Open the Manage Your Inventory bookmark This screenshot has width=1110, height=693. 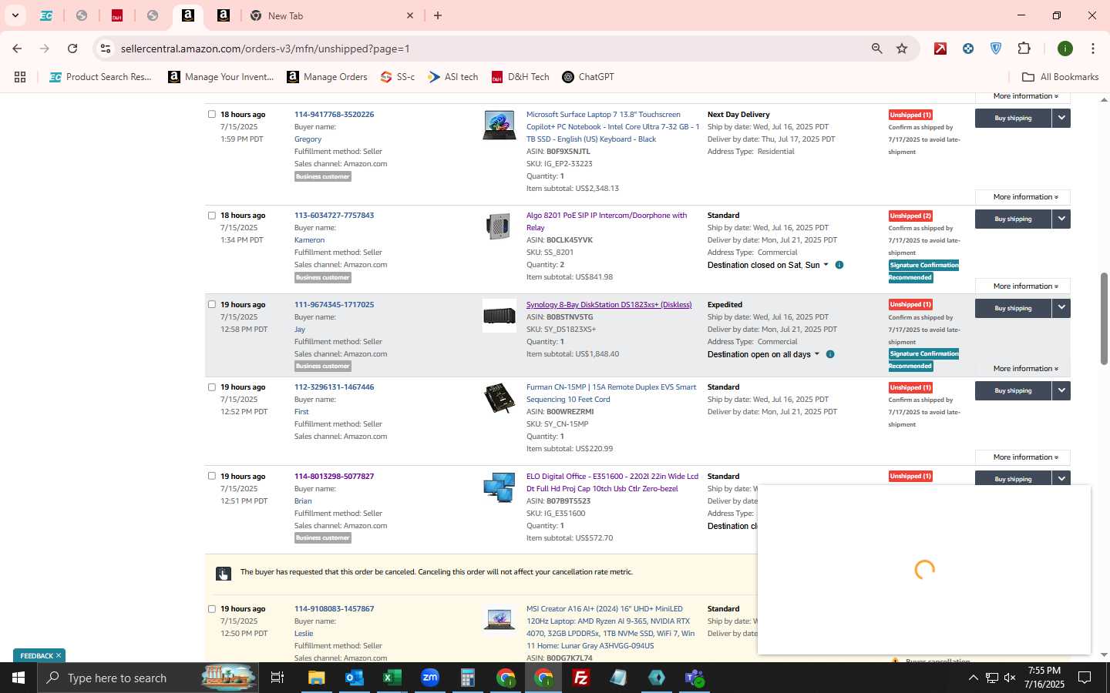[220, 77]
